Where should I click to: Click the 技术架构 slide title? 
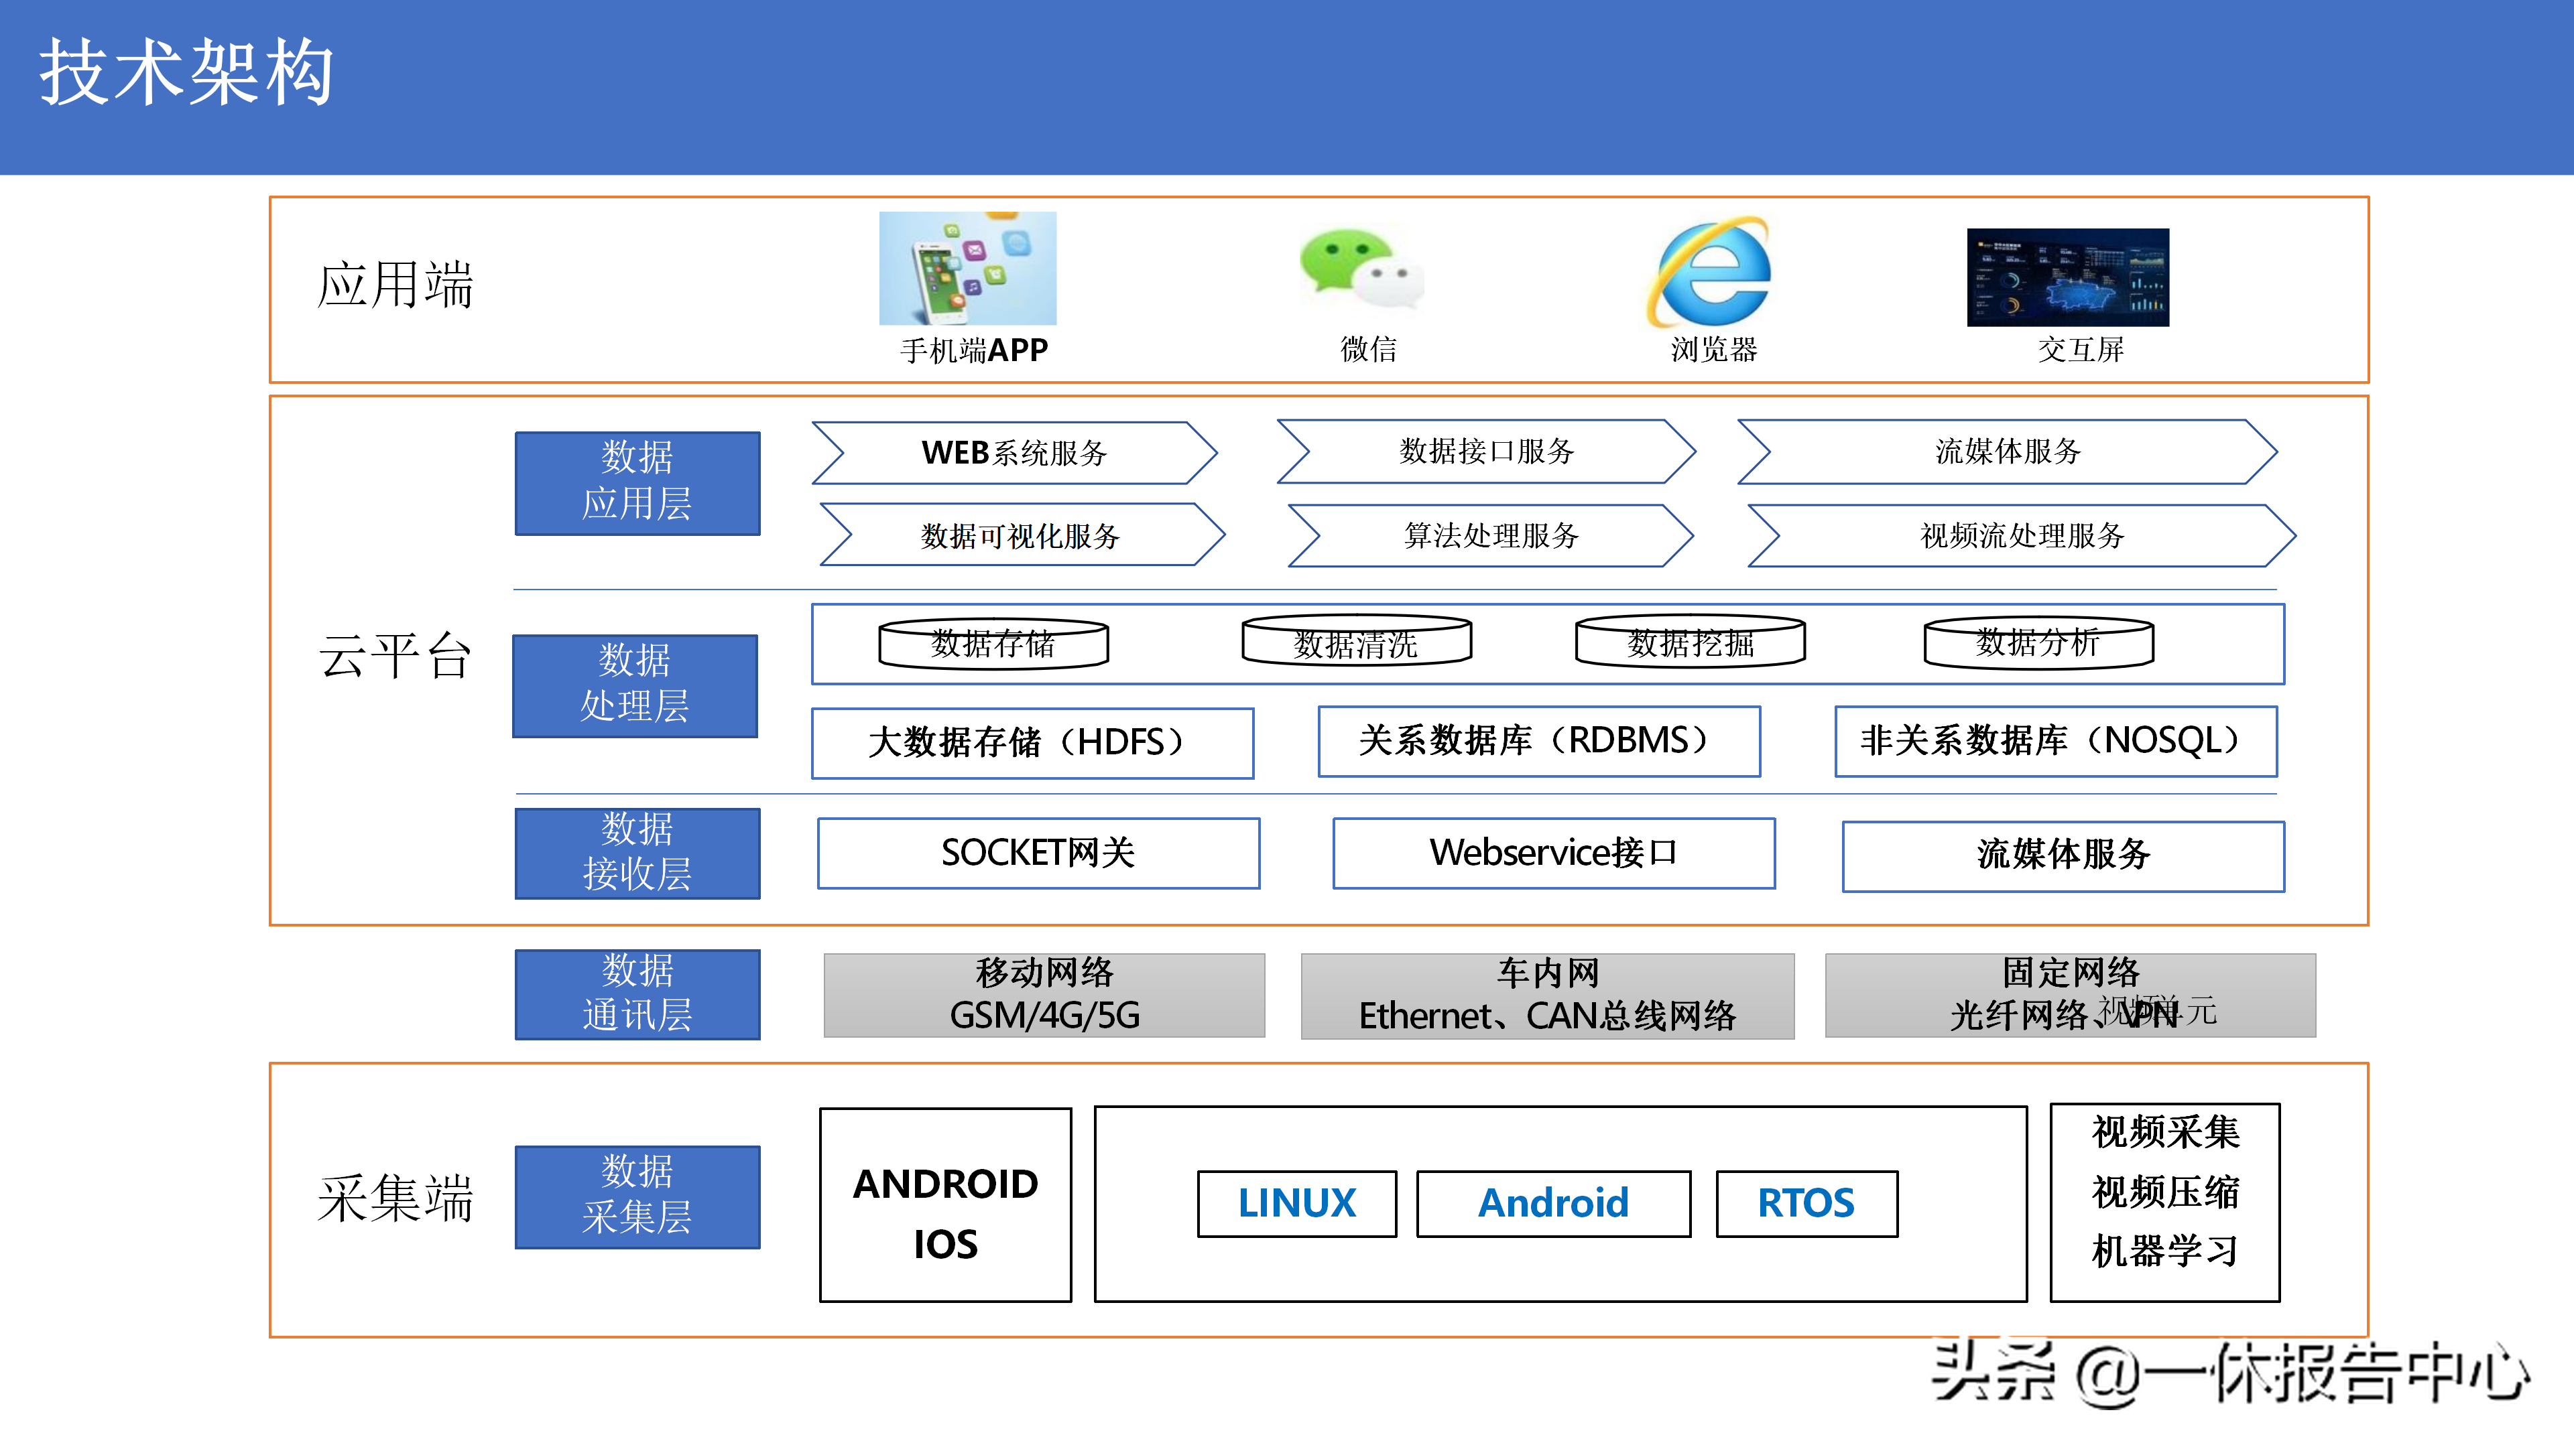(186, 74)
